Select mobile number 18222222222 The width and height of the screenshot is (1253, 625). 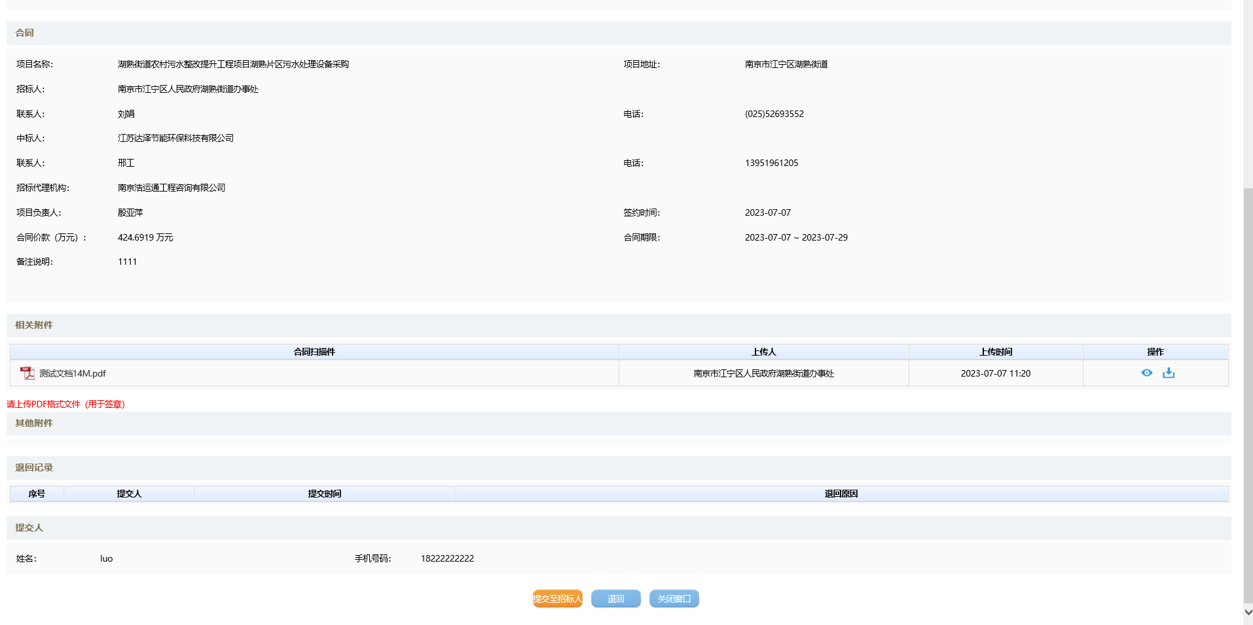(x=447, y=558)
